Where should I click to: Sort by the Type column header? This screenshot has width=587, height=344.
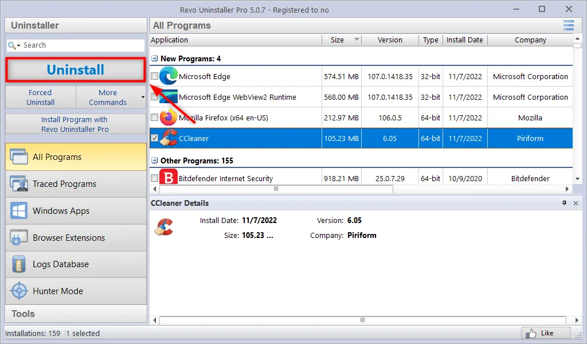[431, 40]
